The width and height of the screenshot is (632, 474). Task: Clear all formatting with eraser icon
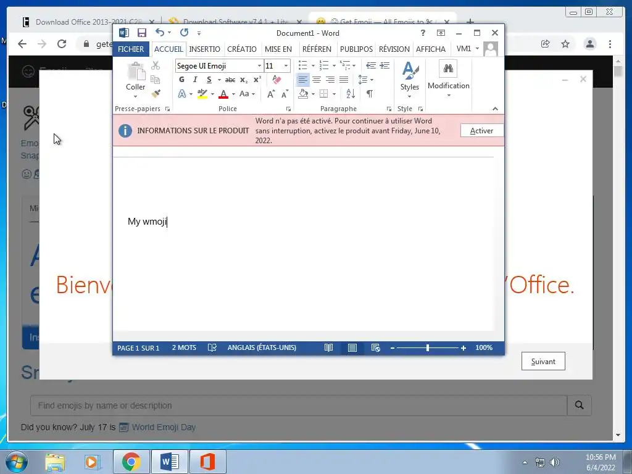coord(276,80)
